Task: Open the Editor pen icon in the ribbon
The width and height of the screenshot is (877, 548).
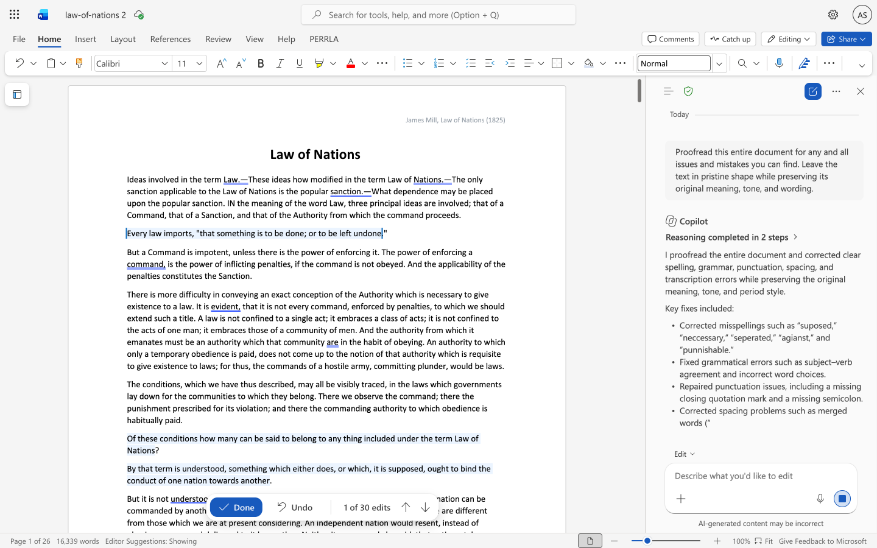Action: point(805,63)
